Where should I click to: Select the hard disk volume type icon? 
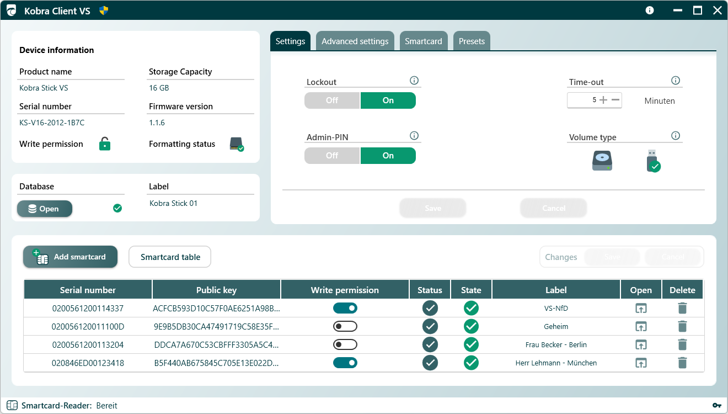click(x=602, y=161)
